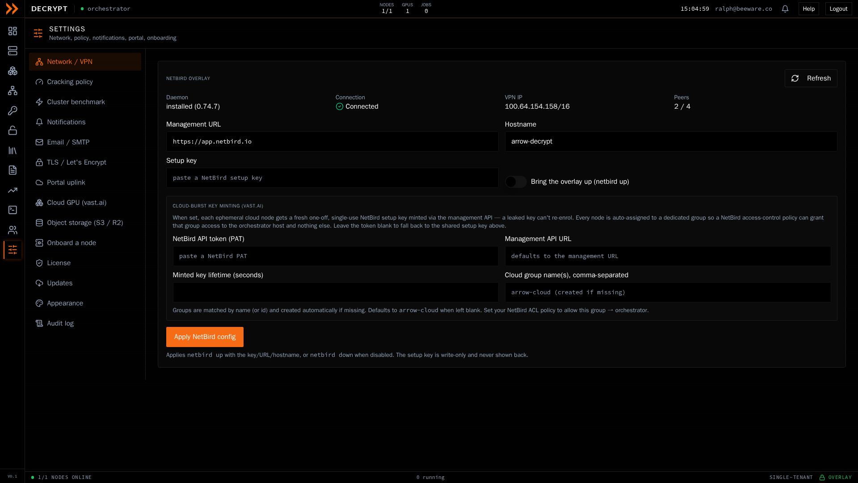The width and height of the screenshot is (858, 483).
Task: Click the 15:04:59 clock
Action: (x=694, y=9)
